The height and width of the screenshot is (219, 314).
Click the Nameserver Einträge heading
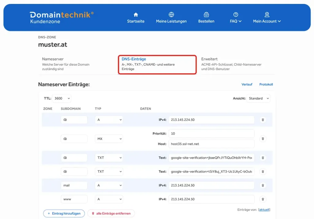(x=64, y=84)
